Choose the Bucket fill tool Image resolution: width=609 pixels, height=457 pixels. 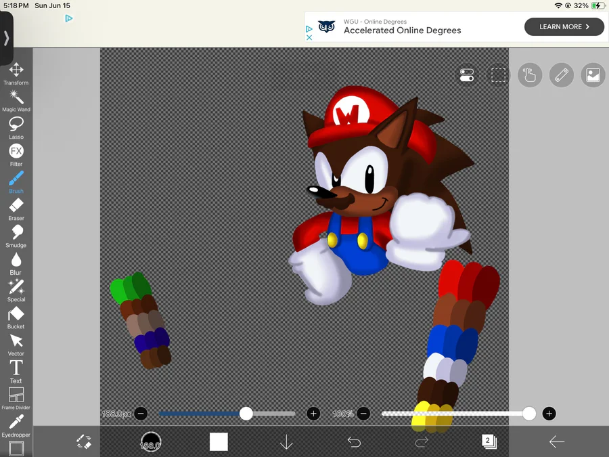pos(16,318)
